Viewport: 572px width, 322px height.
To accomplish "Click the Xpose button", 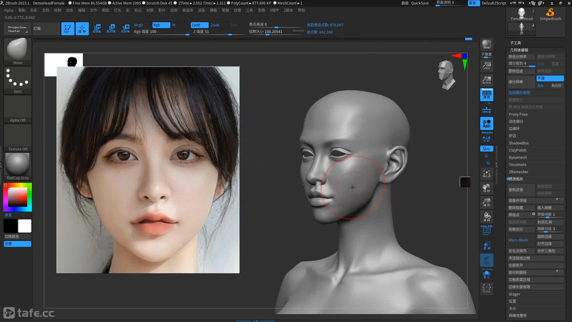I will (x=486, y=288).
